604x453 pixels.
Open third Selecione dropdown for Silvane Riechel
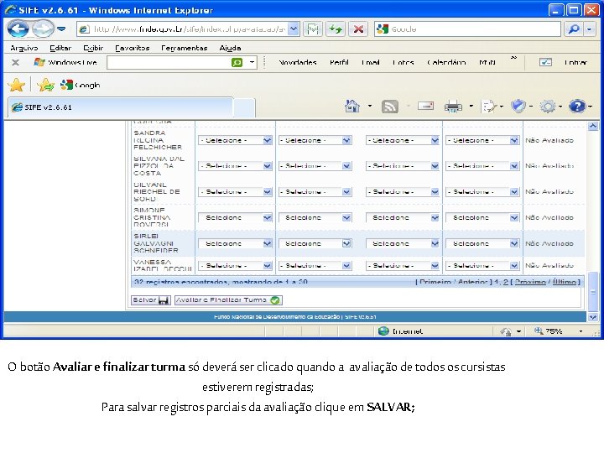point(403,192)
